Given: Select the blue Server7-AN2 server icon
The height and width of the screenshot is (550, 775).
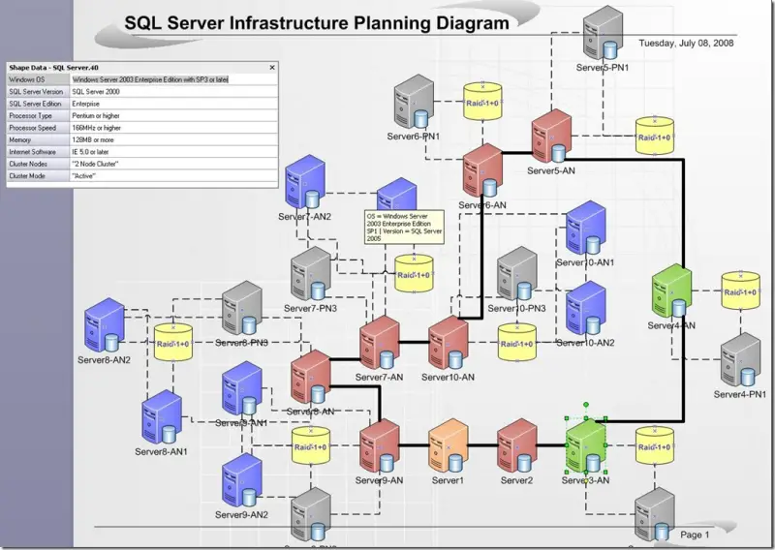Looking at the screenshot, I should (x=305, y=182).
